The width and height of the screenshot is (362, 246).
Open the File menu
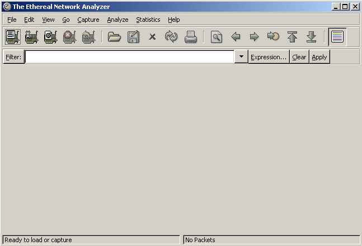pyautogui.click(x=12, y=20)
